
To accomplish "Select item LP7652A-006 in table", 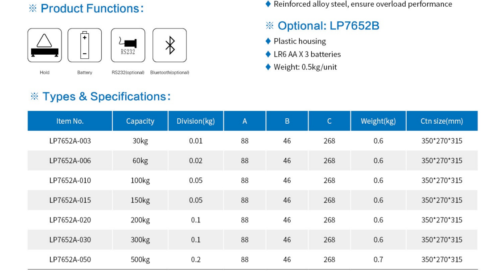I will [70, 161].
